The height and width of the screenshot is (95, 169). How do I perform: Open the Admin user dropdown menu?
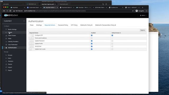143,15
